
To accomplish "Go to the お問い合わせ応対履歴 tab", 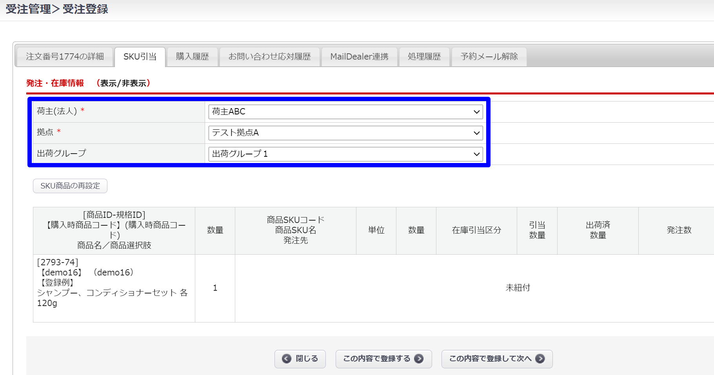I will 270,57.
